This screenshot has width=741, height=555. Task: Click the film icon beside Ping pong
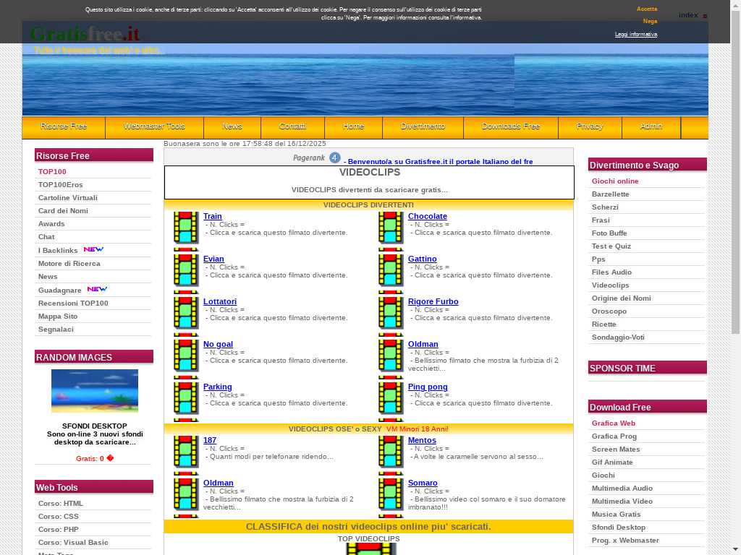(x=391, y=398)
